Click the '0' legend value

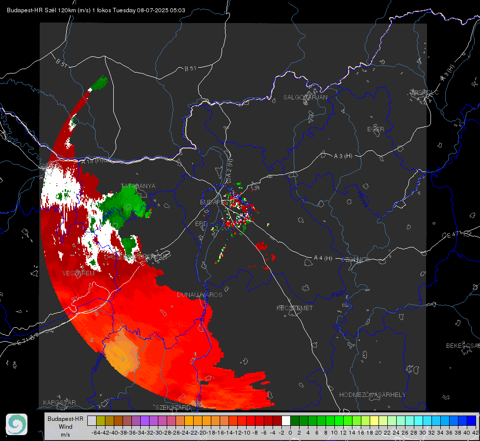coord(290,433)
